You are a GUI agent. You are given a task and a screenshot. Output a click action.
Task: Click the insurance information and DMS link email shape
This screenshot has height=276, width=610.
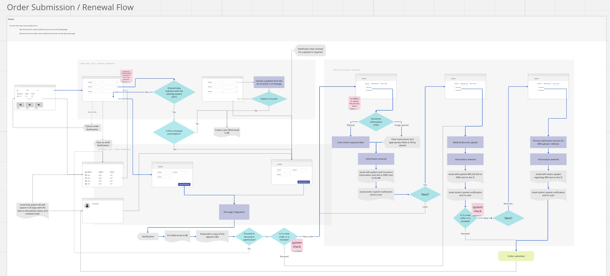pos(376,176)
